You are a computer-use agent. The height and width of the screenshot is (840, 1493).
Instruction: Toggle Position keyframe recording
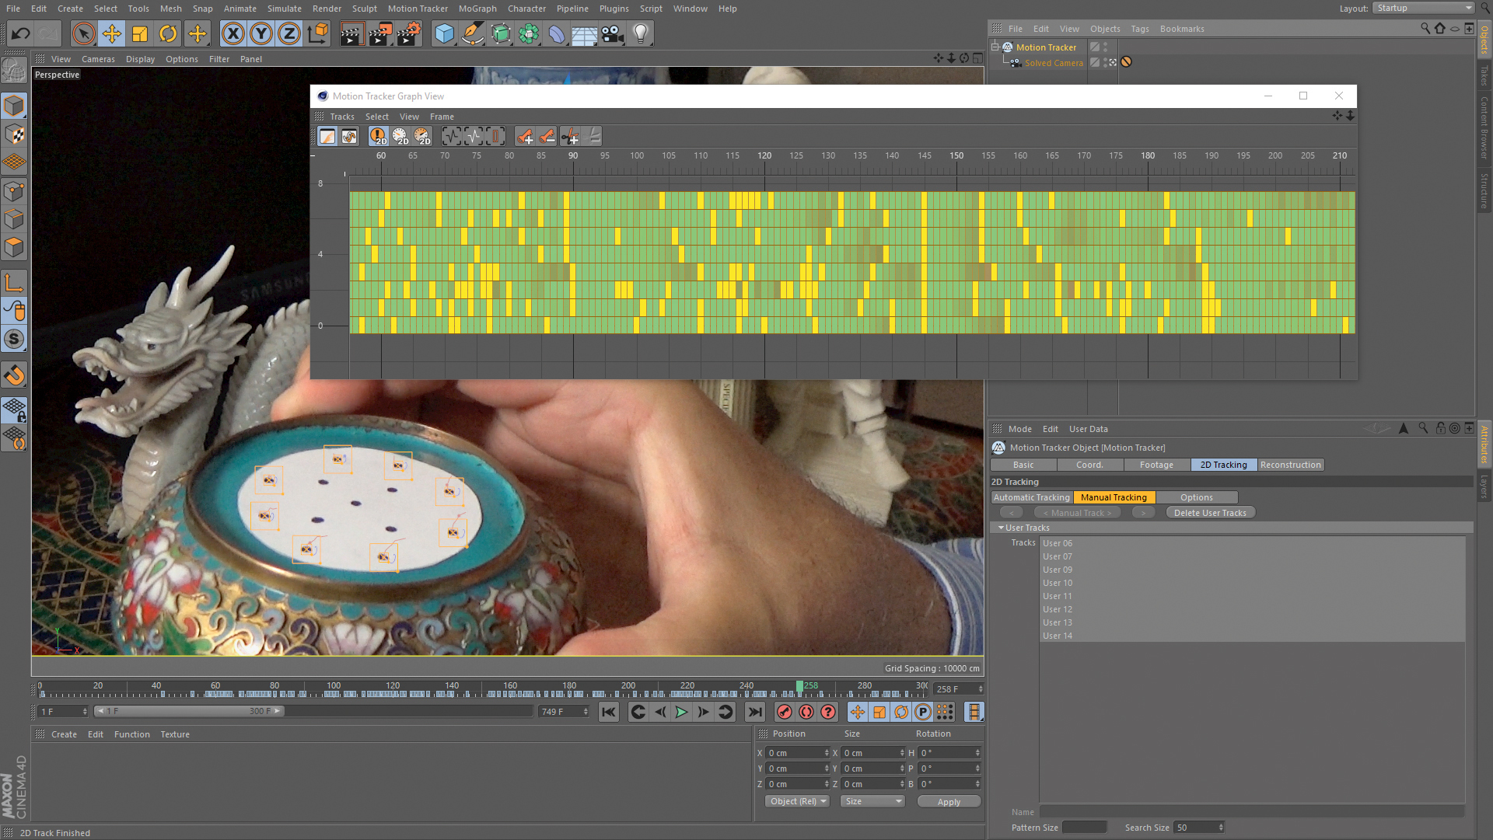point(857,712)
